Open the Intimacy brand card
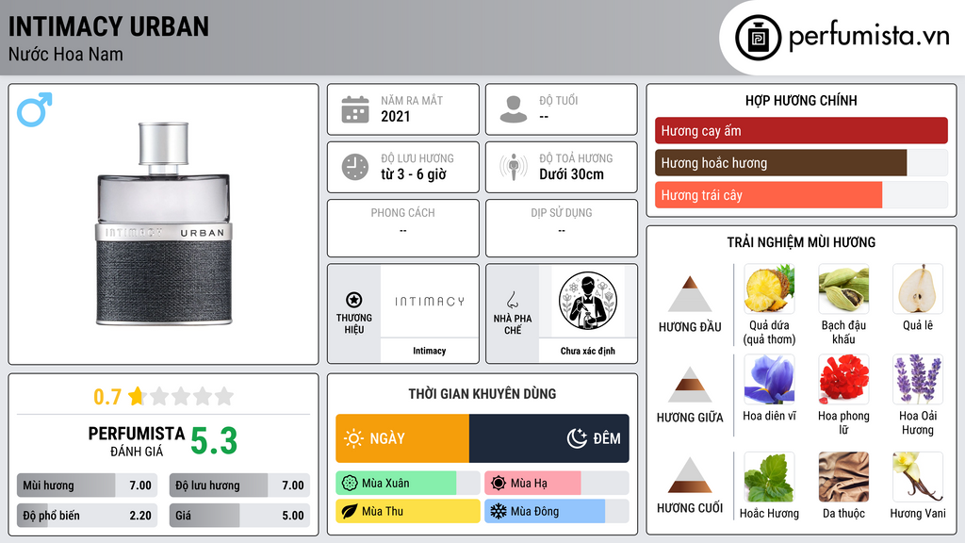Viewport: 965px width, 543px height. pyautogui.click(x=403, y=314)
